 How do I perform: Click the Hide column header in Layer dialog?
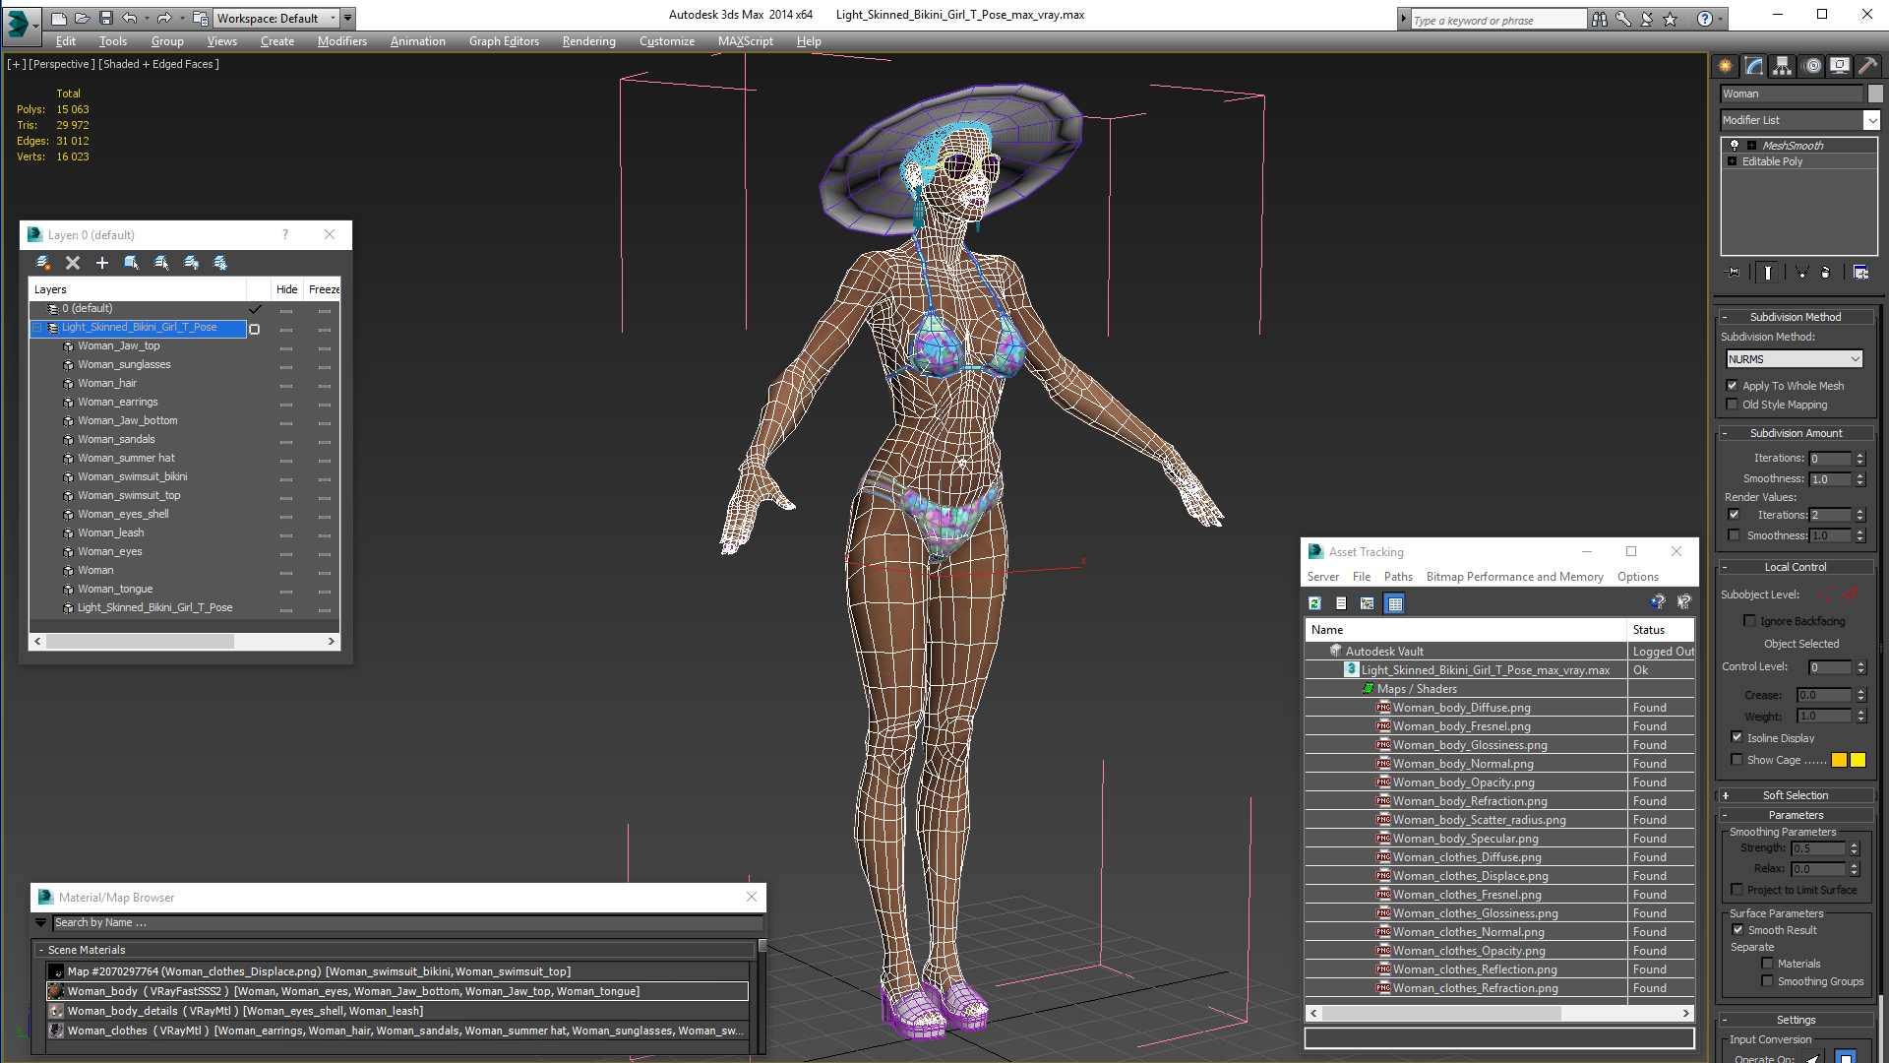click(x=286, y=289)
